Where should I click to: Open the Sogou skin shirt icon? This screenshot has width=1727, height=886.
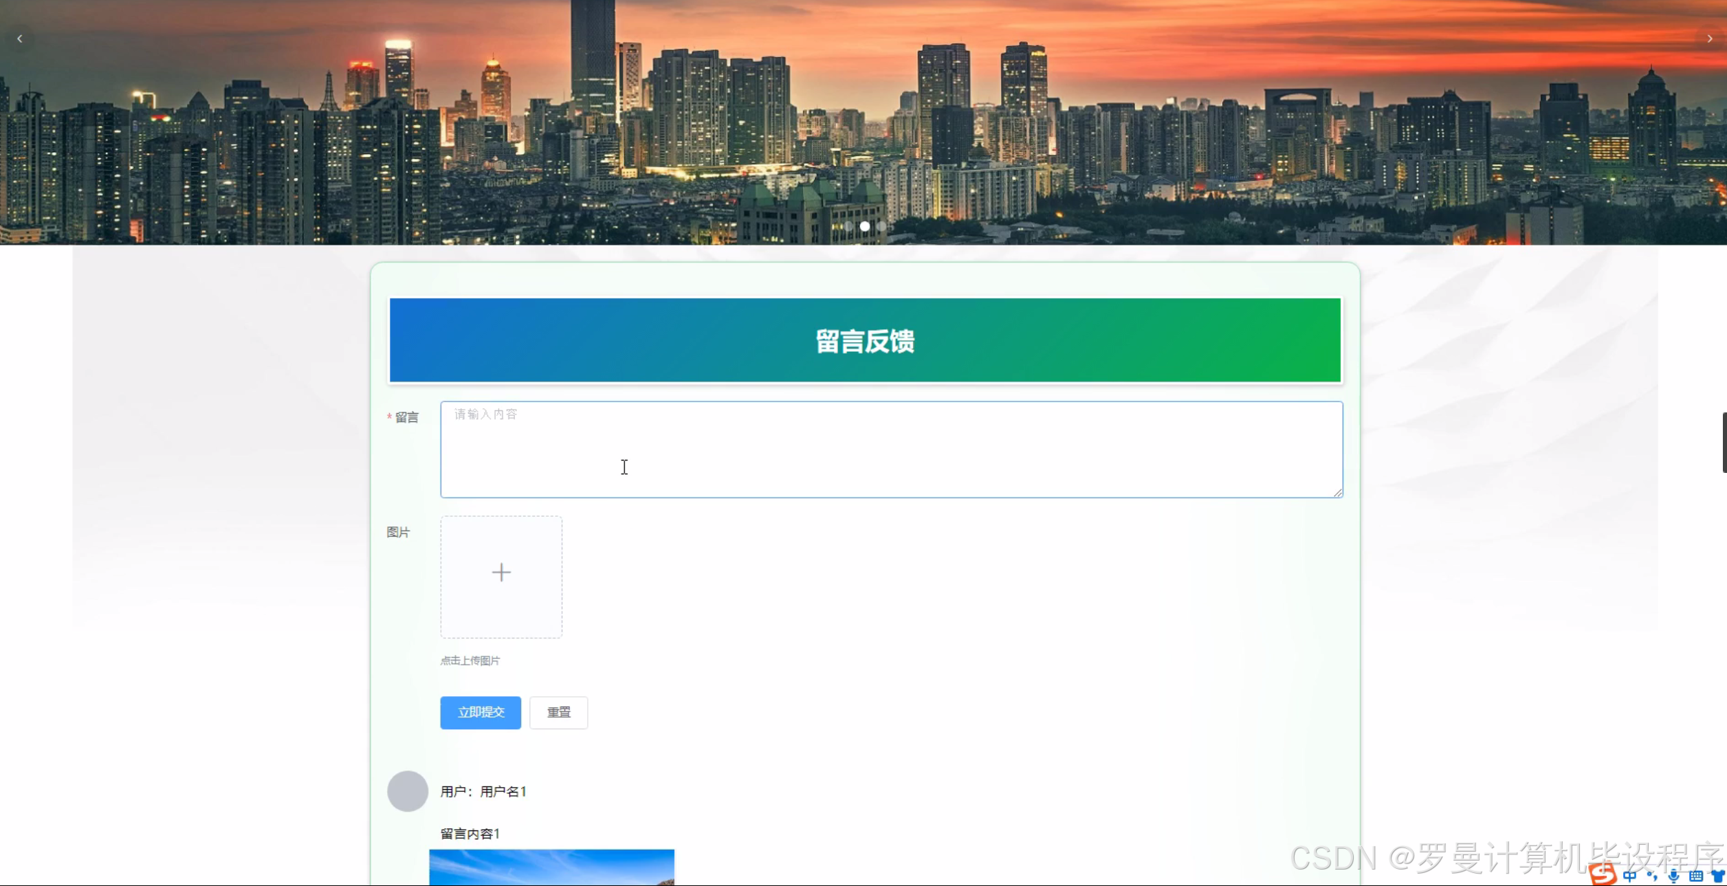[1717, 876]
